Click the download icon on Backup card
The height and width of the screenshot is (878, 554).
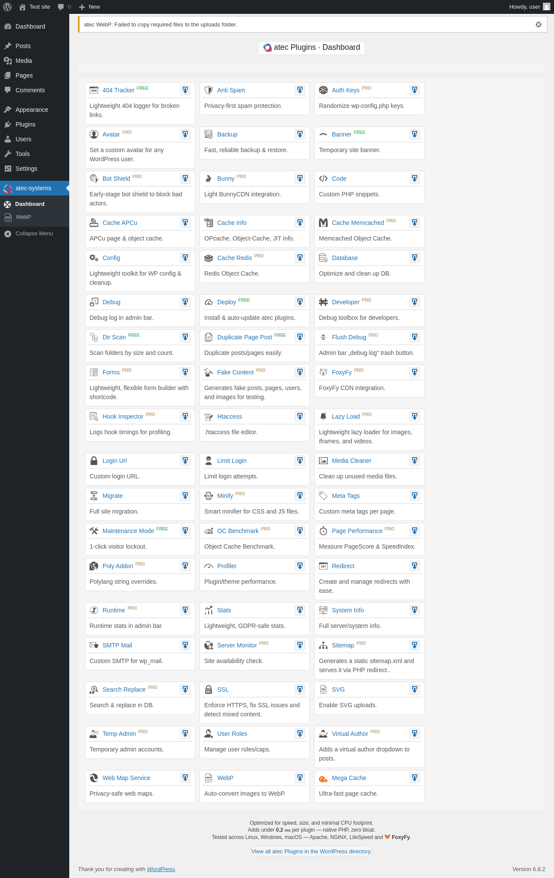click(300, 134)
